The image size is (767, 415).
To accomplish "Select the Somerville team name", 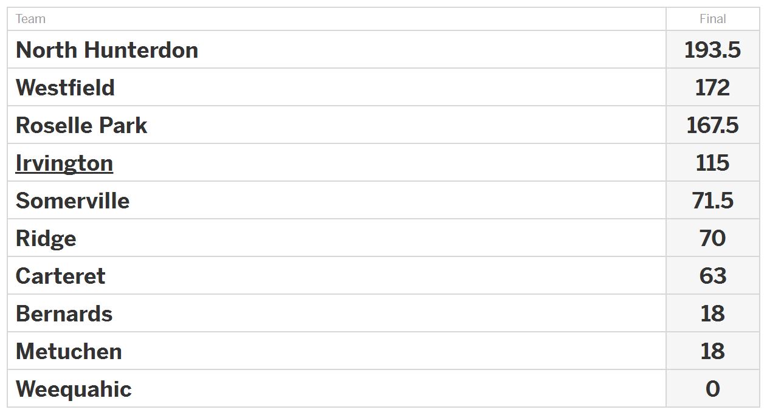I will (72, 201).
